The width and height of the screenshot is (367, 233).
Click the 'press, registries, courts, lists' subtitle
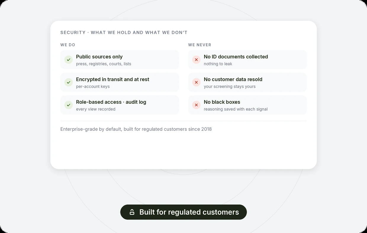point(104,64)
